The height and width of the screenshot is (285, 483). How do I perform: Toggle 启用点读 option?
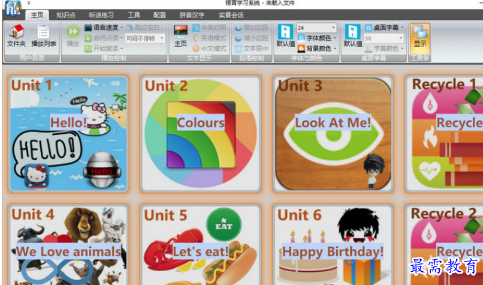point(104,38)
